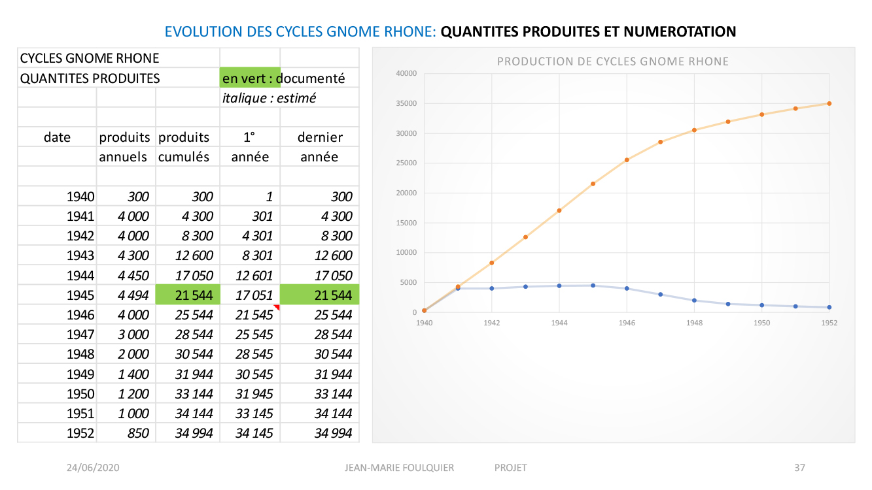This screenshot has width=872, height=490.
Task: Select the '30 545' cell in the 1949 row
Action: pyautogui.click(x=251, y=374)
